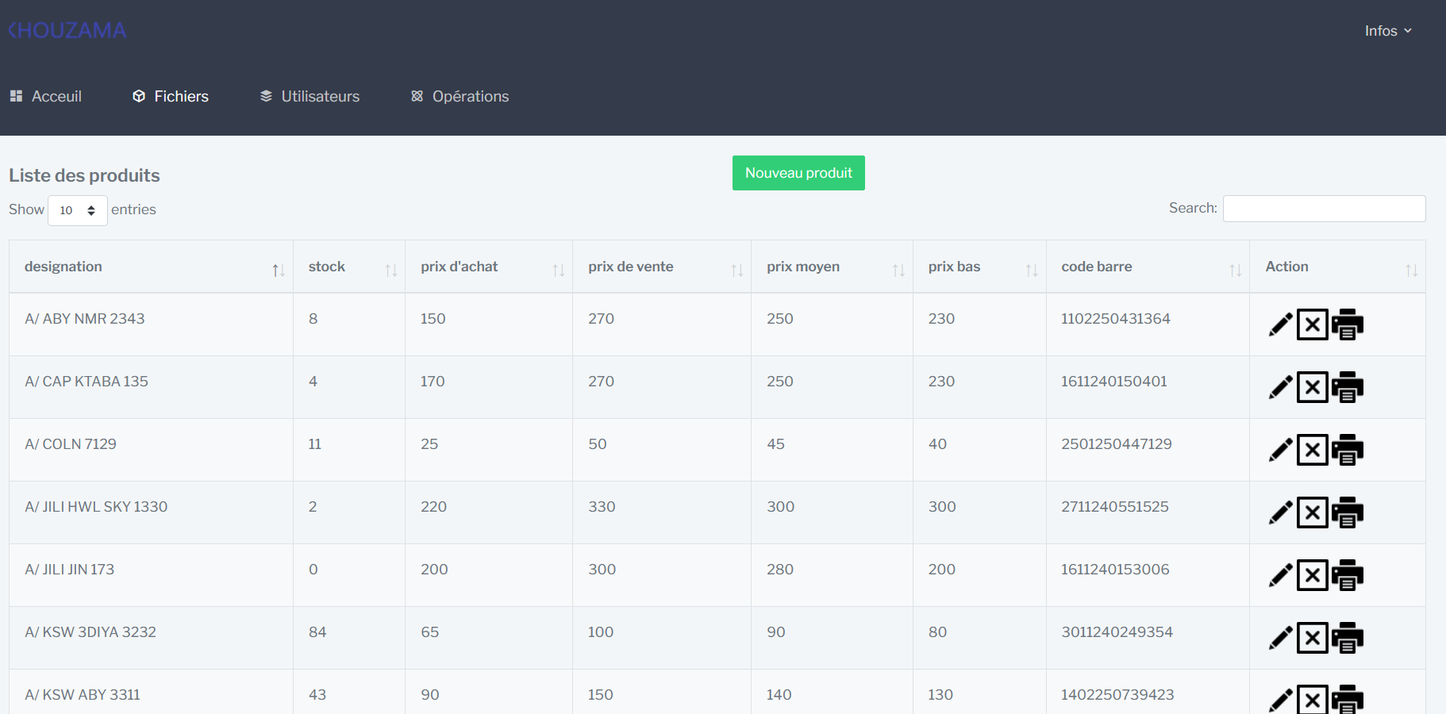Click the Nouveau produit button

click(x=798, y=173)
